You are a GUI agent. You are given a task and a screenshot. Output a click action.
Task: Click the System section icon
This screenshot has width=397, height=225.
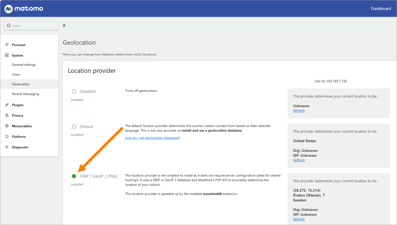(x=7, y=55)
